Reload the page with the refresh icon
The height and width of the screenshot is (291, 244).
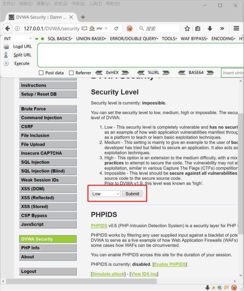coord(116,28)
